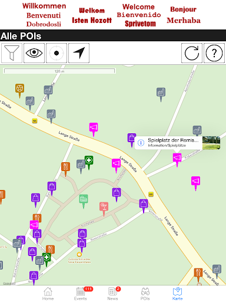226x302 pixels.
Task: Open the Events tab with 111 badge
Action: (81, 294)
